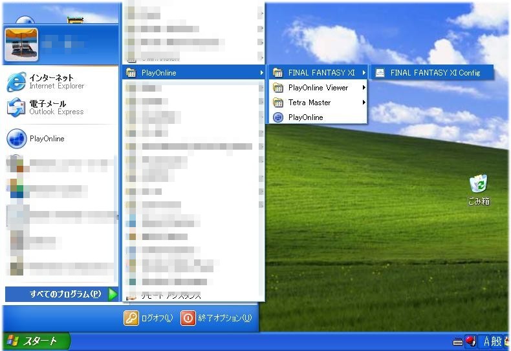Launch PlayOnline from pinned start list icon
Screen dimensions: 511x351
click(x=16, y=139)
